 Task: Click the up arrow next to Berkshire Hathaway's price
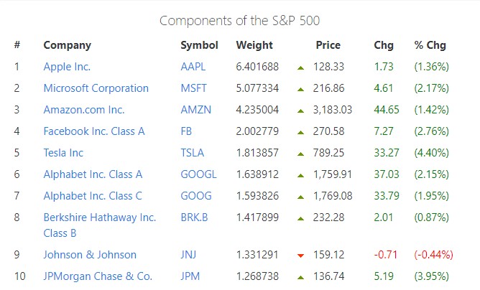tap(300, 218)
